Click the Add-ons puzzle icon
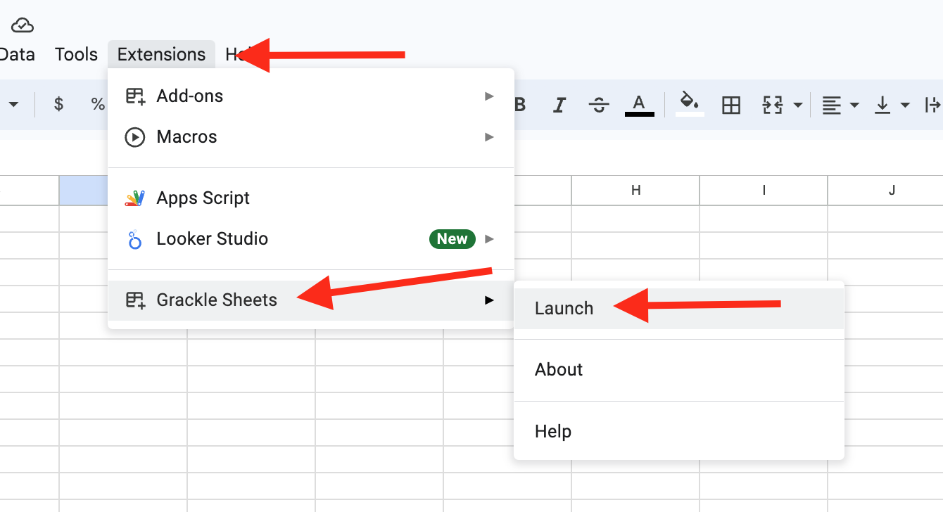 [x=135, y=96]
